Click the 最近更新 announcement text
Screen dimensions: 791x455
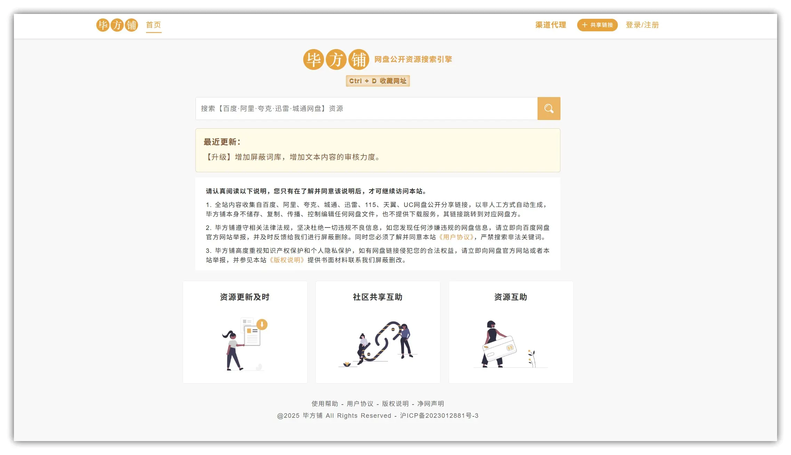(x=293, y=157)
